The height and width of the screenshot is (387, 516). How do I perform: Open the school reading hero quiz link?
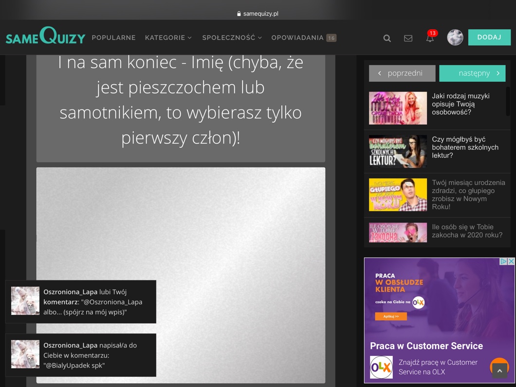tap(465, 147)
